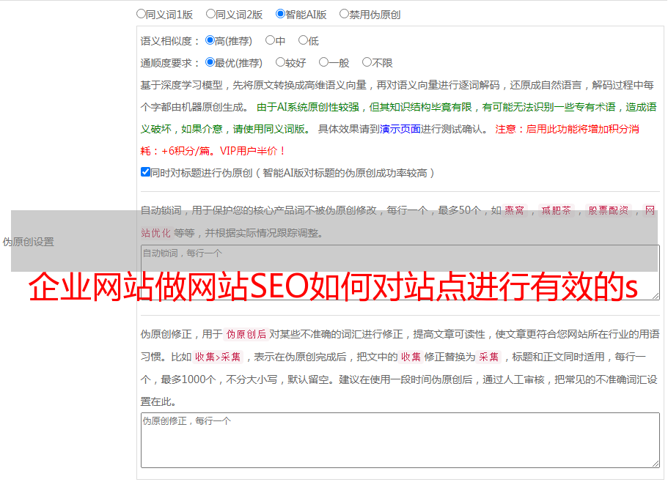The height and width of the screenshot is (482, 668).
Task: Set 通顺度要求 to 一般
Action: [324, 62]
